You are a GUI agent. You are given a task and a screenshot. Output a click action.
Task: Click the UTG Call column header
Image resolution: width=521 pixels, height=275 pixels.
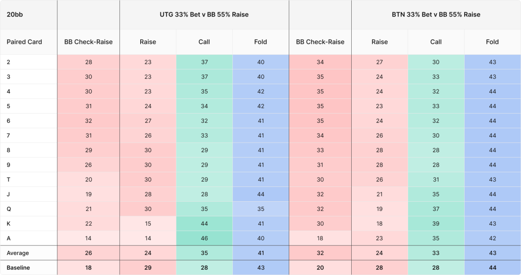point(204,42)
